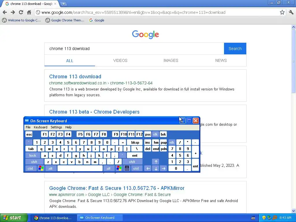Open the On-Screen Keyboard File menu

coord(28,127)
